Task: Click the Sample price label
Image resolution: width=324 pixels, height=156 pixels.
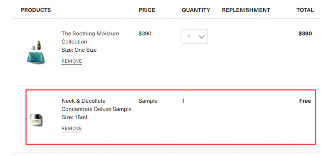Action: click(x=148, y=101)
